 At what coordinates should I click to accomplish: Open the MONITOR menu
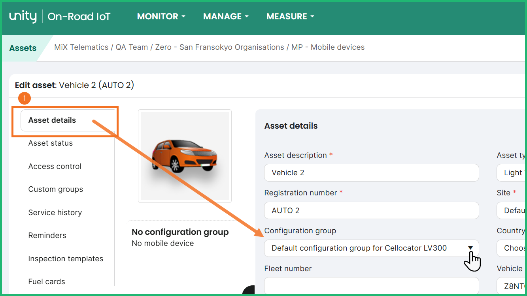(x=161, y=17)
